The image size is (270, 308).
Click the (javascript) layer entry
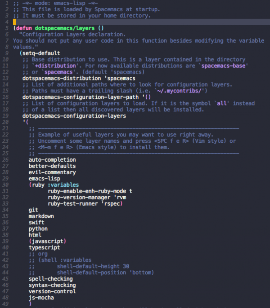pyautogui.click(x=47, y=241)
